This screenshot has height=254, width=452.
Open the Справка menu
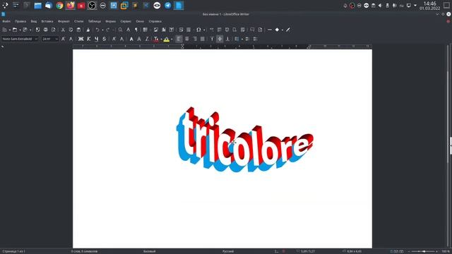point(155,21)
